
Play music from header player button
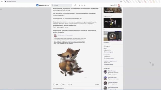click(82, 5)
